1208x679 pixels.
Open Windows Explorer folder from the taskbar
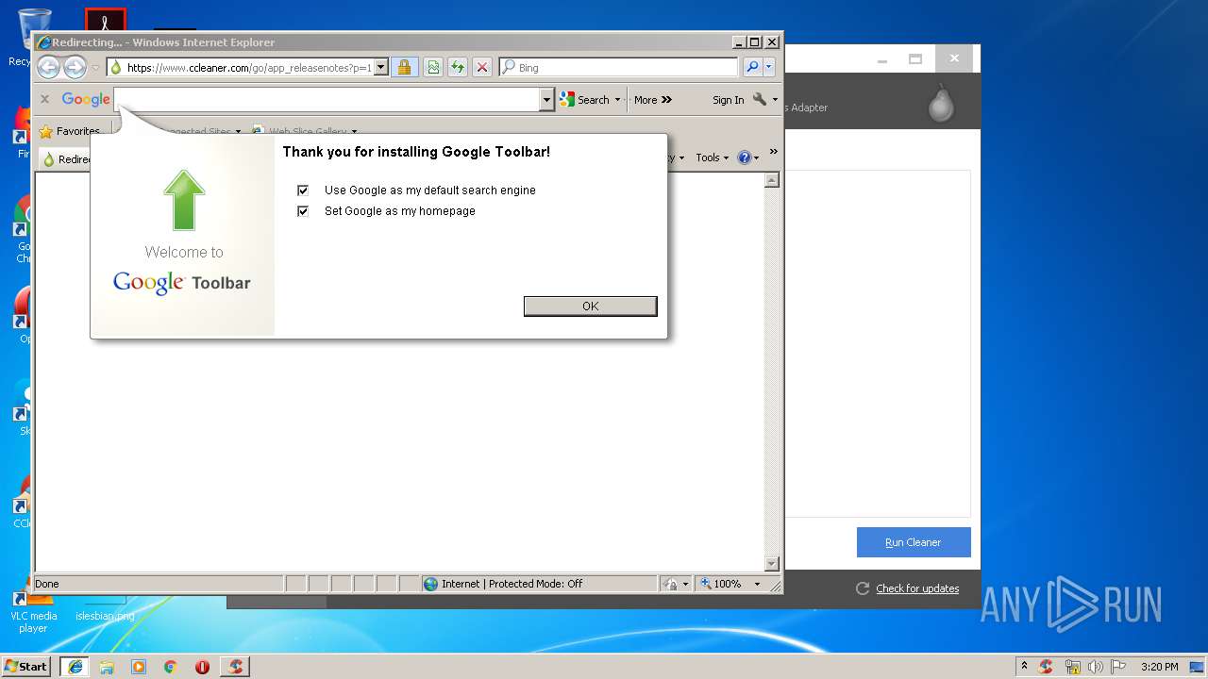[x=107, y=667]
